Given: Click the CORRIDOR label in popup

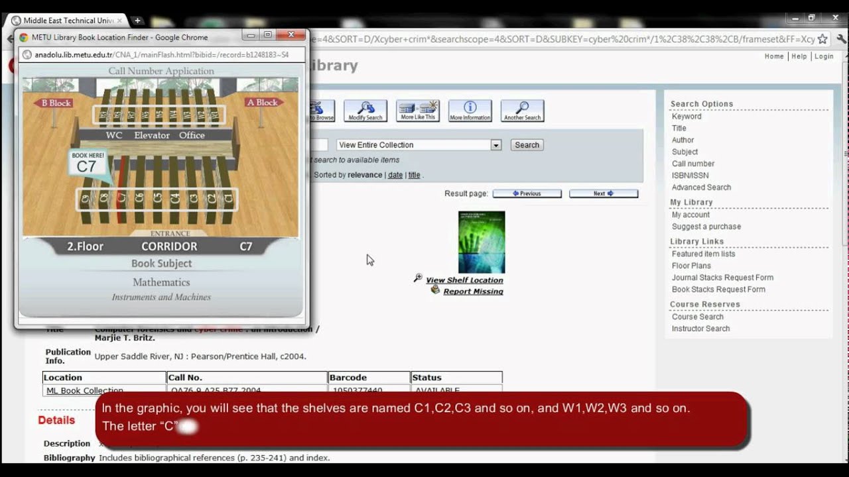Looking at the screenshot, I should [169, 246].
